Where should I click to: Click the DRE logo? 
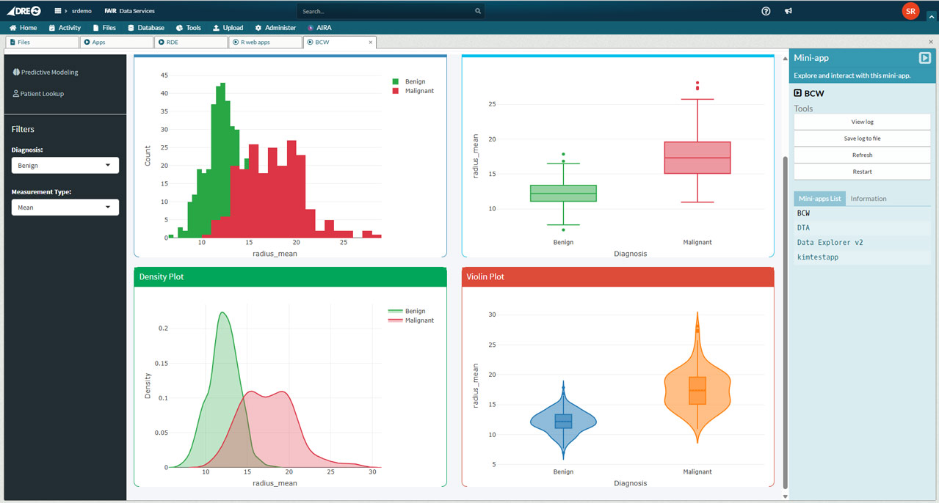(x=23, y=11)
